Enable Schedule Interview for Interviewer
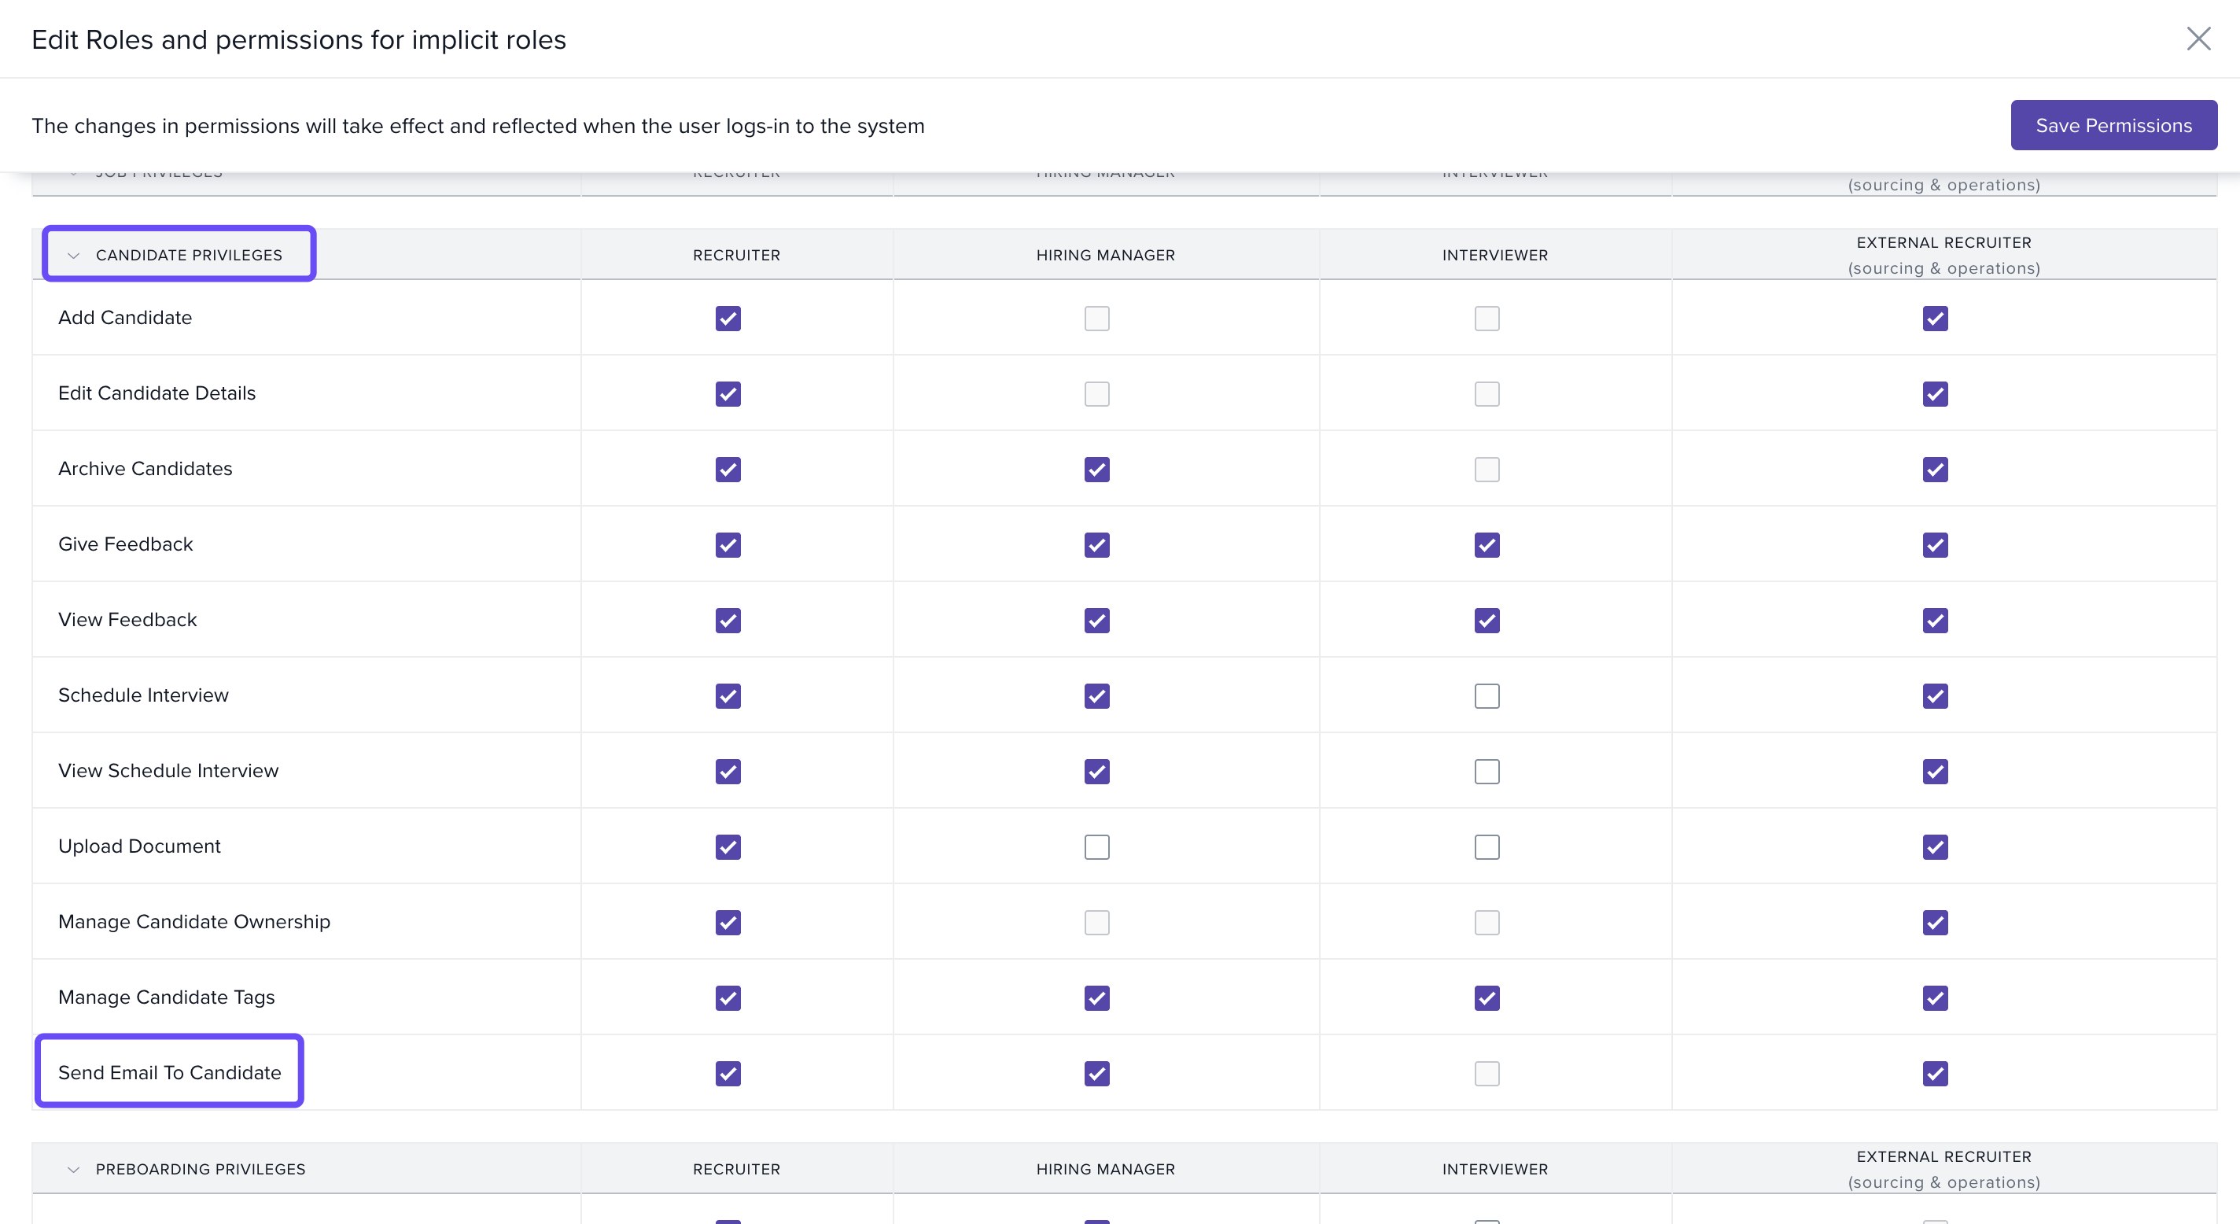Screen dimensions: 2240x1224 click(x=1486, y=696)
